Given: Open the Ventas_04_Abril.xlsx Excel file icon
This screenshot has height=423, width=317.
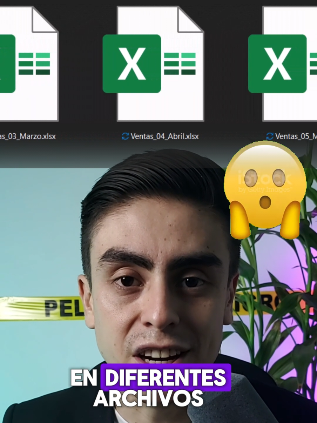Looking at the screenshot, I should [x=153, y=64].
